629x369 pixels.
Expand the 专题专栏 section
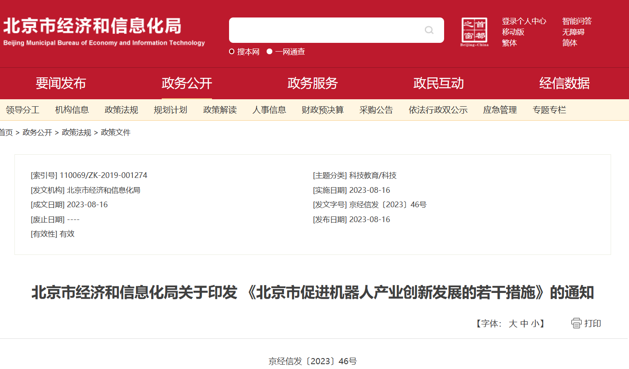tap(549, 110)
